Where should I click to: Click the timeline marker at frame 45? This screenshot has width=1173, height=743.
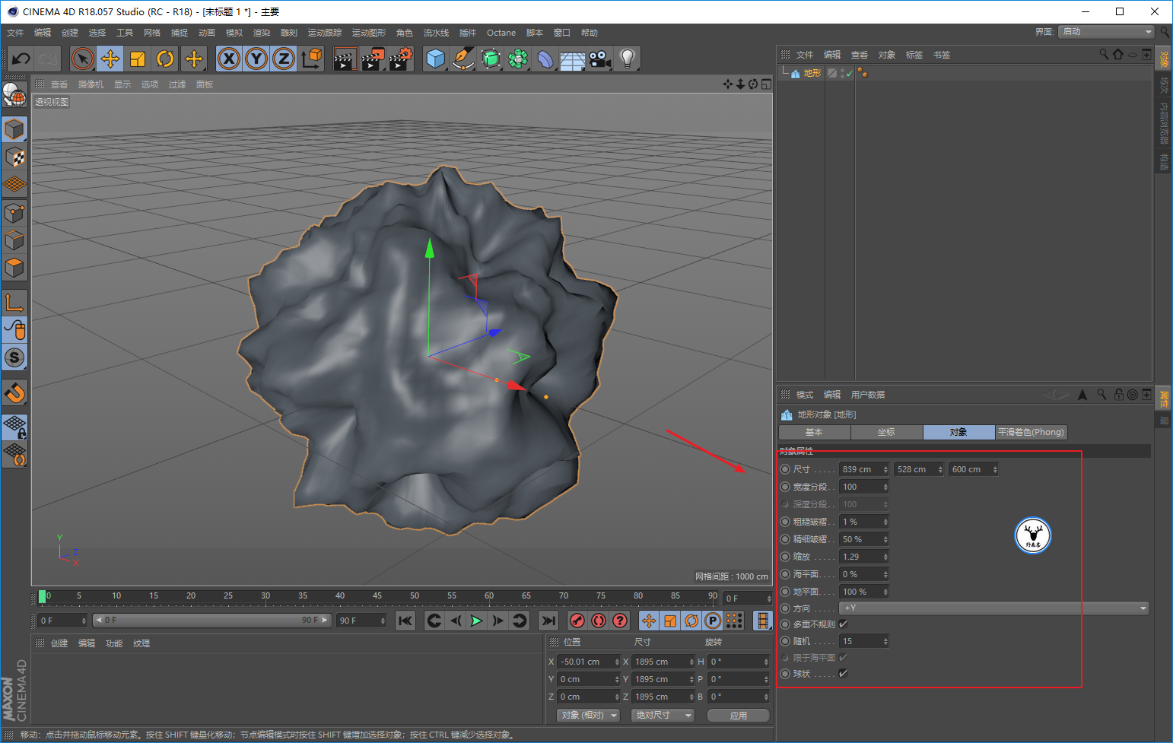[377, 596]
